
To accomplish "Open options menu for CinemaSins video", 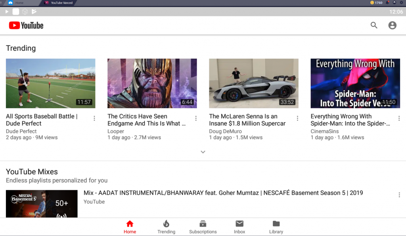I will 399,118.
